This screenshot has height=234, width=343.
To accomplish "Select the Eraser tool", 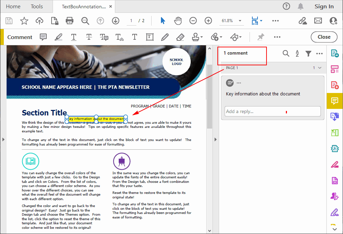I will click(x=180, y=37).
